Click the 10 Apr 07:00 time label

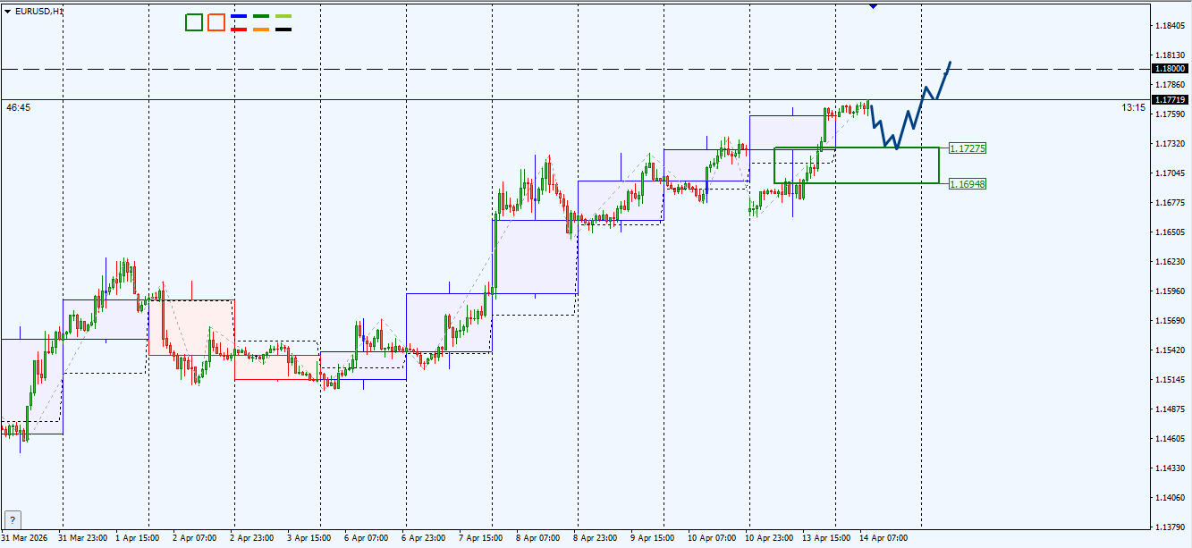point(713,538)
